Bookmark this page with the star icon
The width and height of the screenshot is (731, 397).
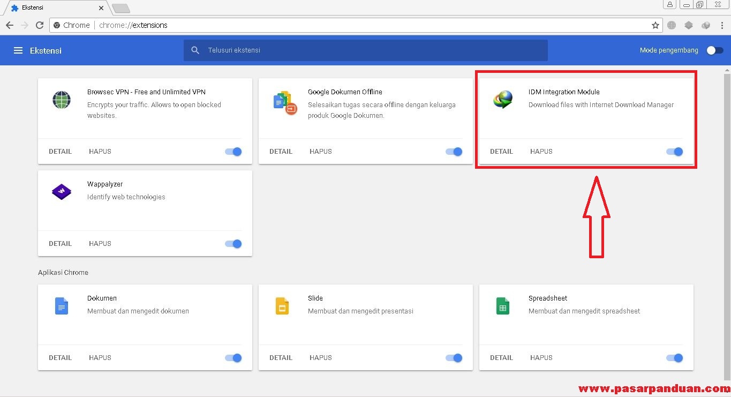655,25
